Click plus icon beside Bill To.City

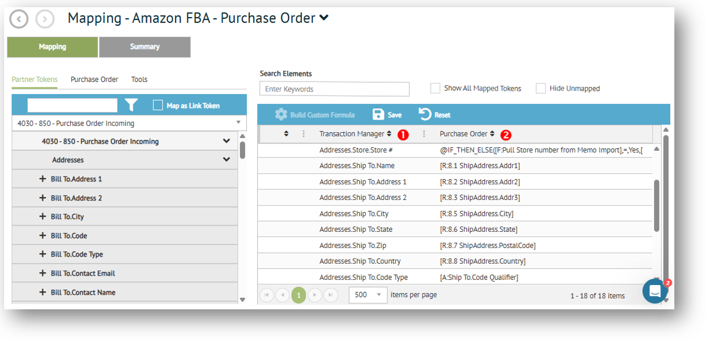tap(42, 217)
